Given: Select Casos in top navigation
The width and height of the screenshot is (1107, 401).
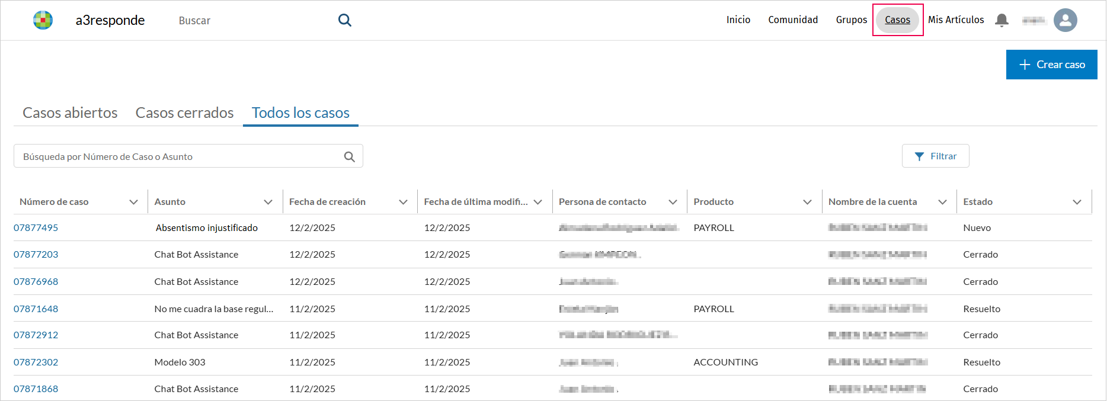Looking at the screenshot, I should tap(897, 20).
